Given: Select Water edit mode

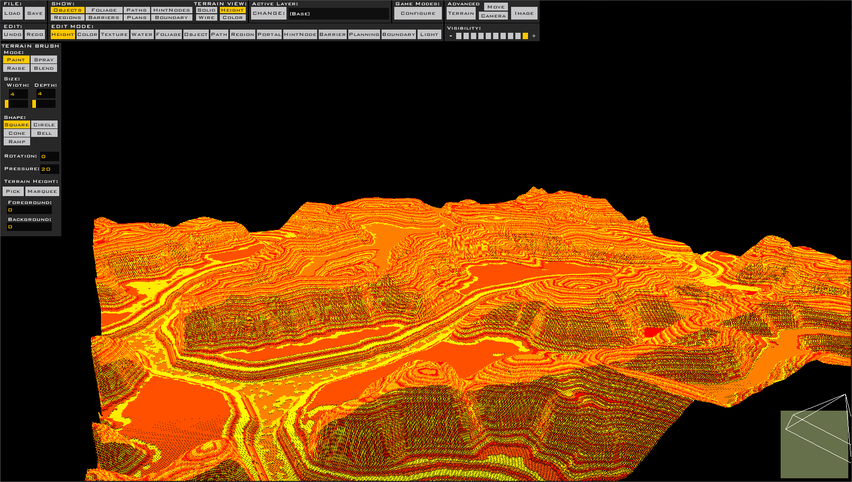Looking at the screenshot, I should 142,34.
